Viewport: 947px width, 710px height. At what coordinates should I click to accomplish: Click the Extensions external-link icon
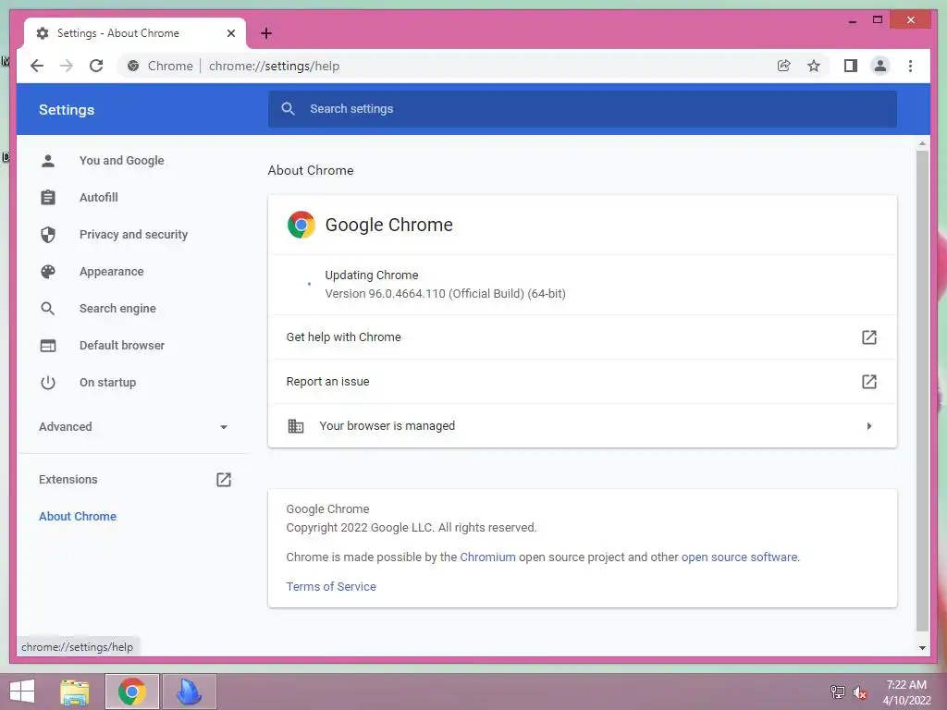pos(224,480)
